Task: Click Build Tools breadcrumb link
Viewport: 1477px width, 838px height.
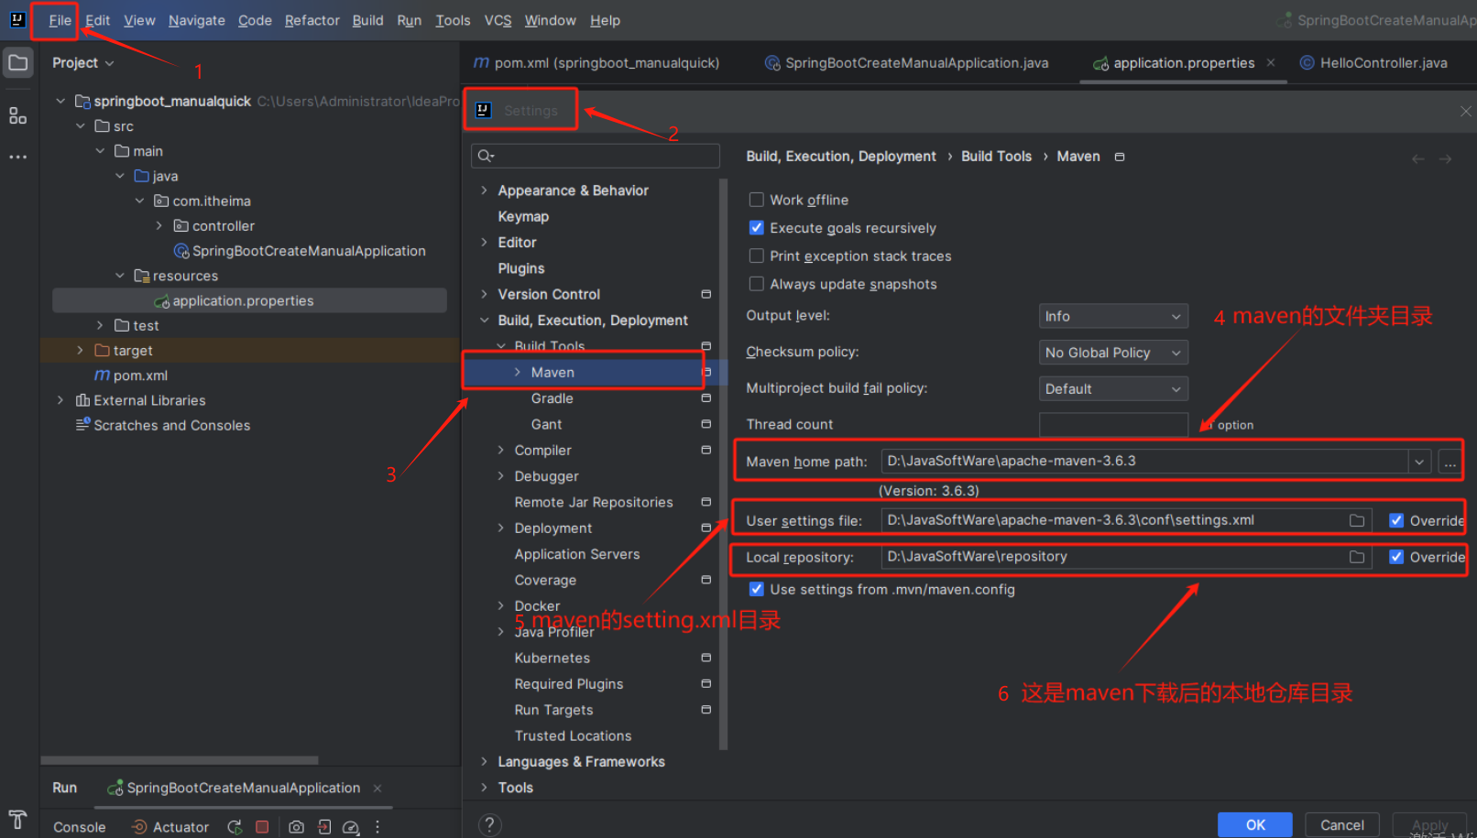Action: (x=996, y=157)
